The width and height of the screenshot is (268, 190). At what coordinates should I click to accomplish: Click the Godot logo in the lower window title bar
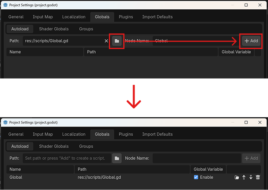(5, 122)
